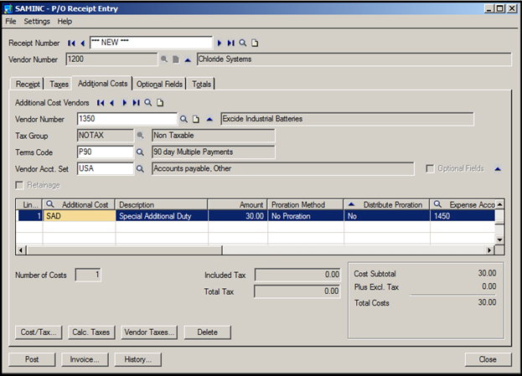Screen dimensions: 522x376
Task: Jump to last Additional Cost Vendor record
Action: point(136,102)
